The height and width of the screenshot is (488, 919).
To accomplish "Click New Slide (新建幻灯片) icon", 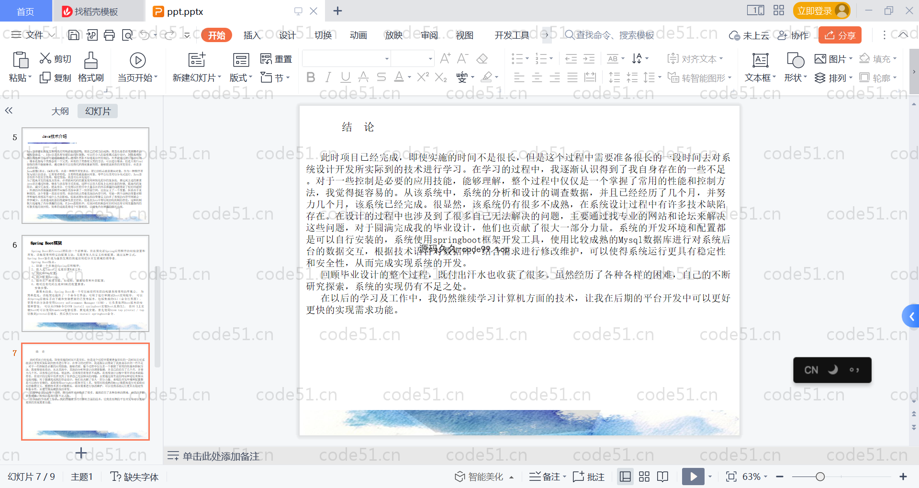I will pyautogui.click(x=197, y=60).
